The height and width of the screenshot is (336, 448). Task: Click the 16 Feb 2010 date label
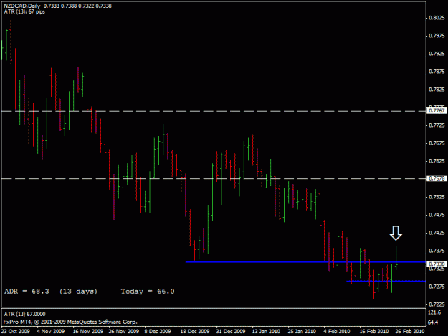[374, 331]
